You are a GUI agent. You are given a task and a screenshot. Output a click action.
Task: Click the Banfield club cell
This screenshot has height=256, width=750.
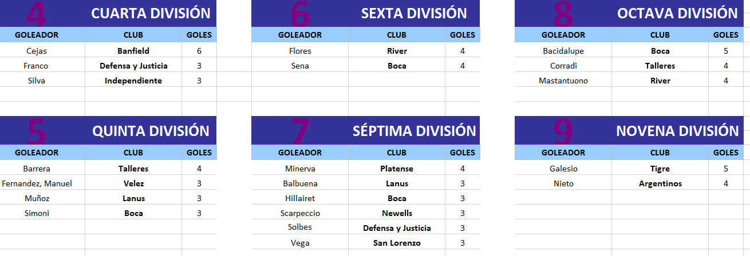pos(133,51)
